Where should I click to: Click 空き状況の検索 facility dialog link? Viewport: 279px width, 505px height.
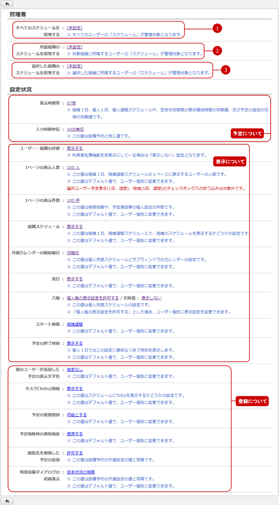[81, 472]
